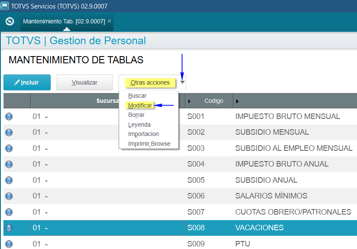This screenshot has width=357, height=249.
Task: Select code cell S004
Action: pos(196,164)
